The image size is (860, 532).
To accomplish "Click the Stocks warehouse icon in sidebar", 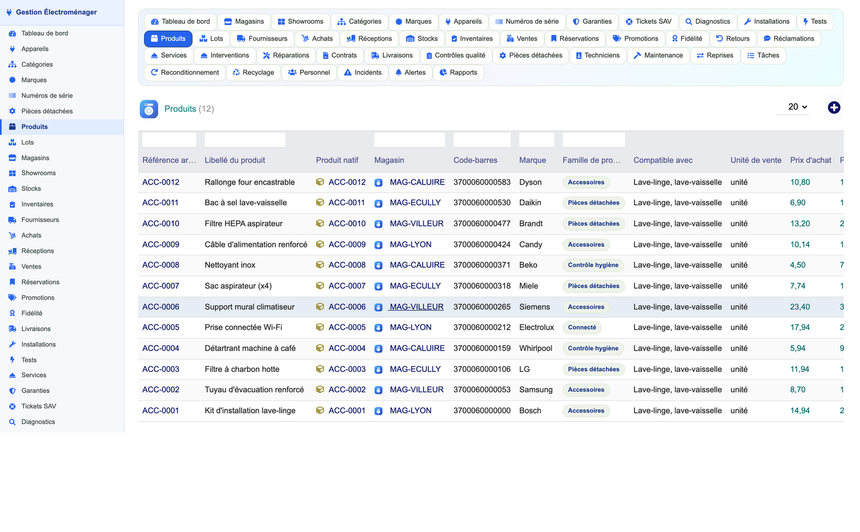I will coord(12,189).
